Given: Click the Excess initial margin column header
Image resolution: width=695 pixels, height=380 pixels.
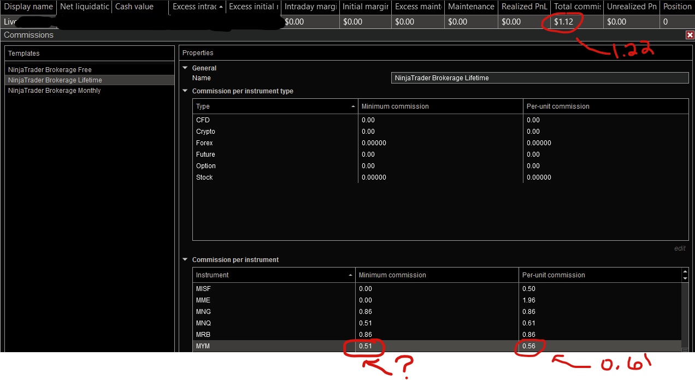Looking at the screenshot, I should tap(253, 7).
